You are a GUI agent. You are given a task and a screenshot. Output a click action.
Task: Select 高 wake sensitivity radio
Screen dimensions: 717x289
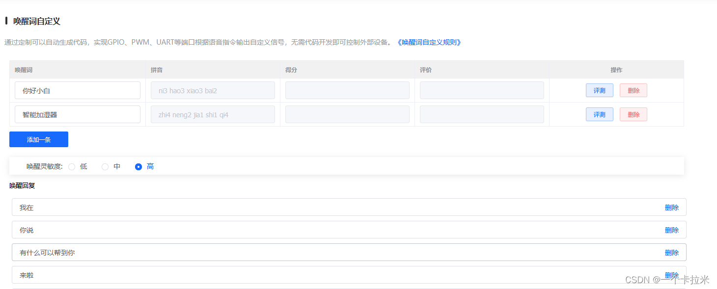click(138, 167)
